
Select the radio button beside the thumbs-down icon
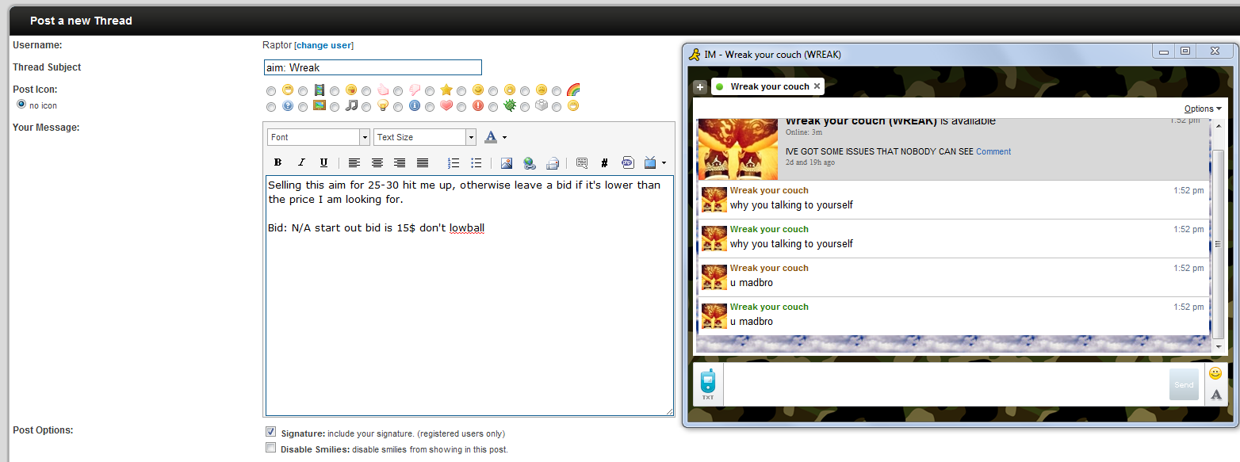point(398,91)
